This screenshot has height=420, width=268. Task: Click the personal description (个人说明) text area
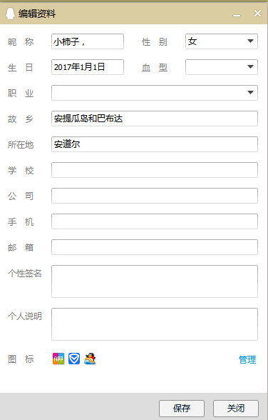click(155, 324)
